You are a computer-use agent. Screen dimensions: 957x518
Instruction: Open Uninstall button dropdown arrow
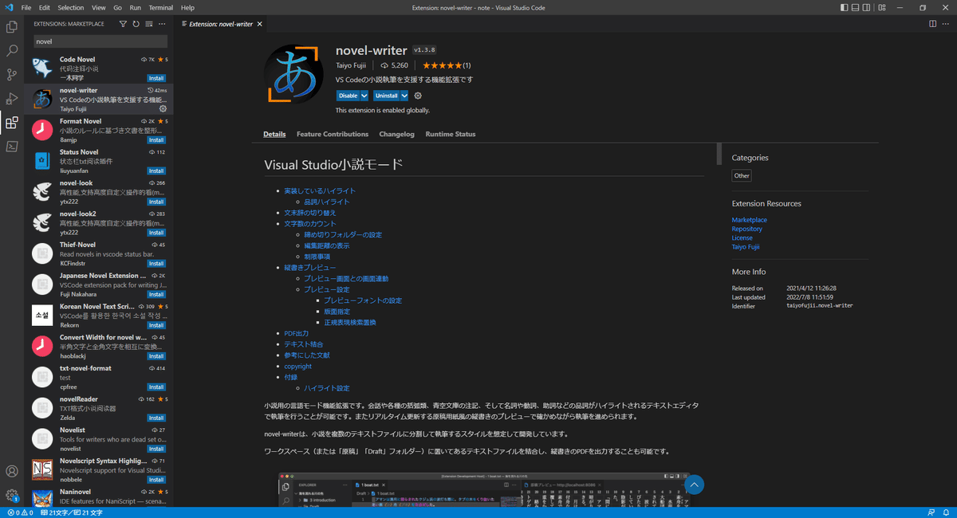point(404,96)
